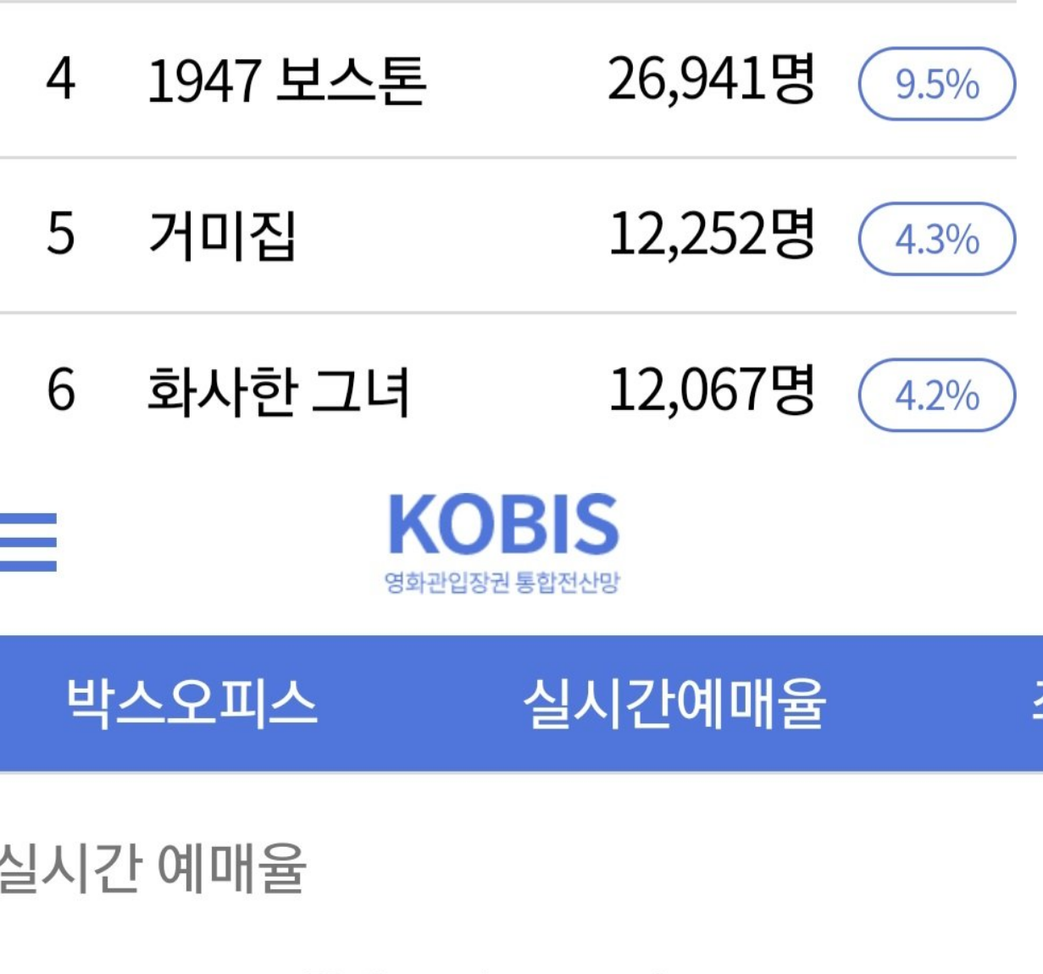Viewport: 1043px width, 974px height.
Task: Click the blank space right of KOBIS logo
Action: (x=830, y=542)
